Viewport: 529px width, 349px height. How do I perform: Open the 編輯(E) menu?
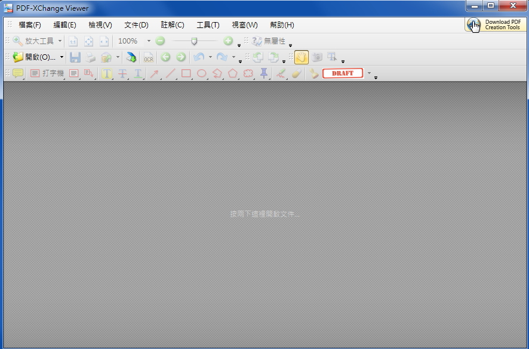pos(64,25)
